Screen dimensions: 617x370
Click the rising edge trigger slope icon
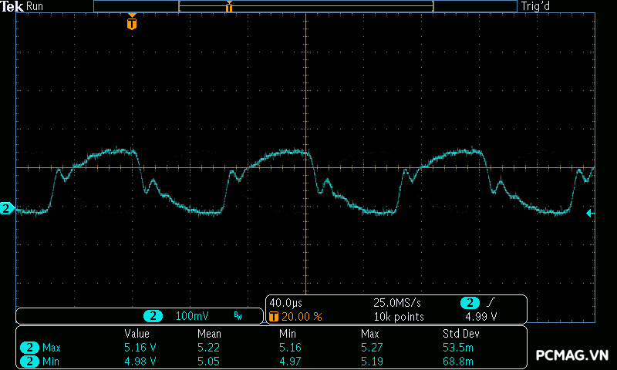[491, 303]
